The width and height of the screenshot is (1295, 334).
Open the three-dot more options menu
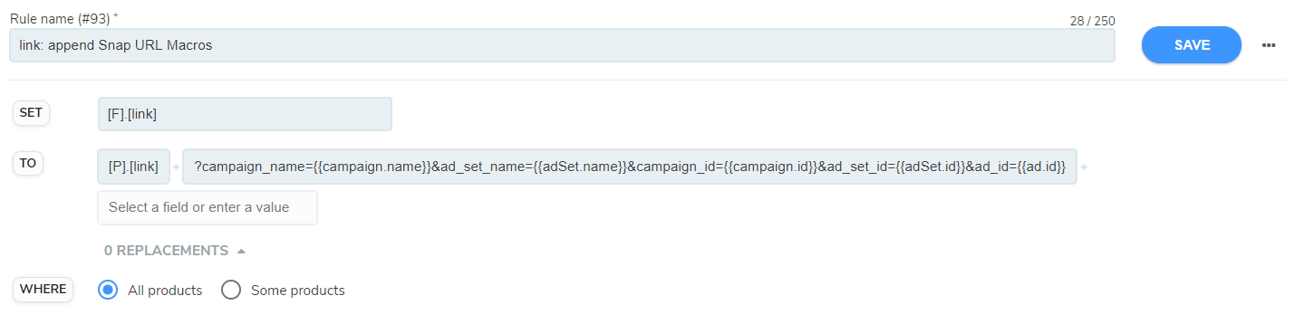tap(1268, 45)
